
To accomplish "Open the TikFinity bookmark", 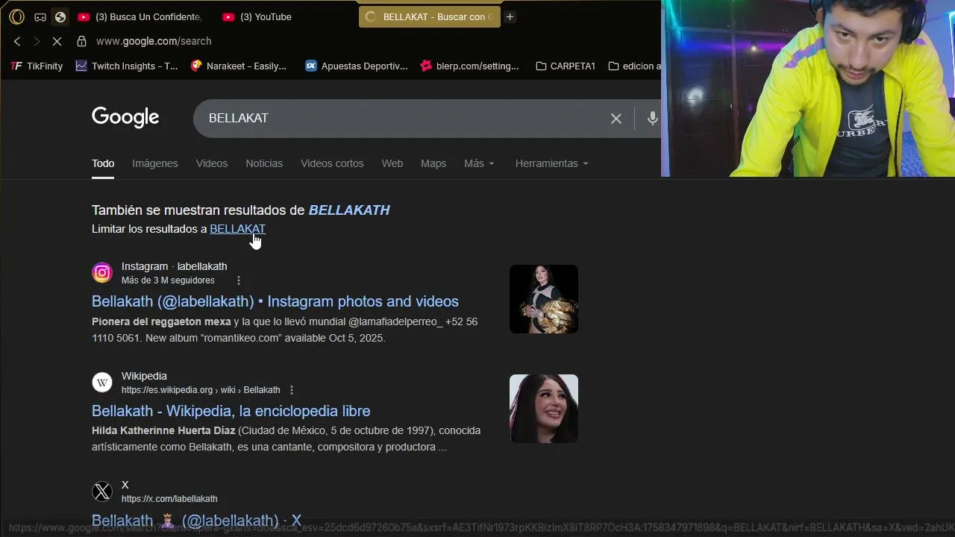I will [x=37, y=66].
